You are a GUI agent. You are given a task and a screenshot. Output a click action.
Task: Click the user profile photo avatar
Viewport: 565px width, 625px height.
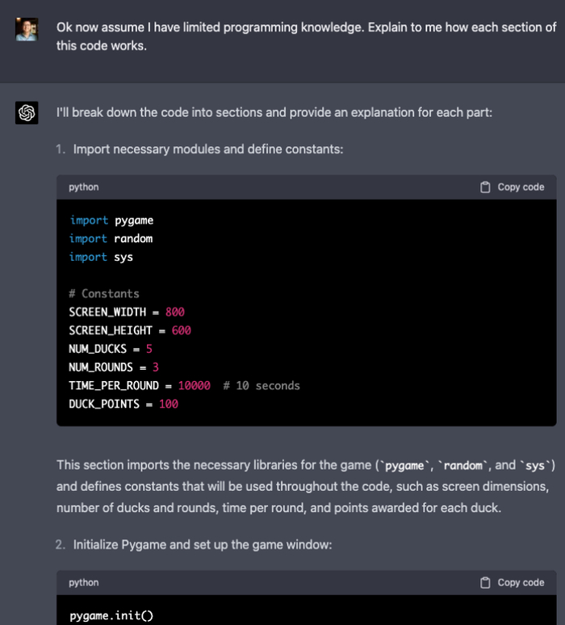[x=27, y=30]
